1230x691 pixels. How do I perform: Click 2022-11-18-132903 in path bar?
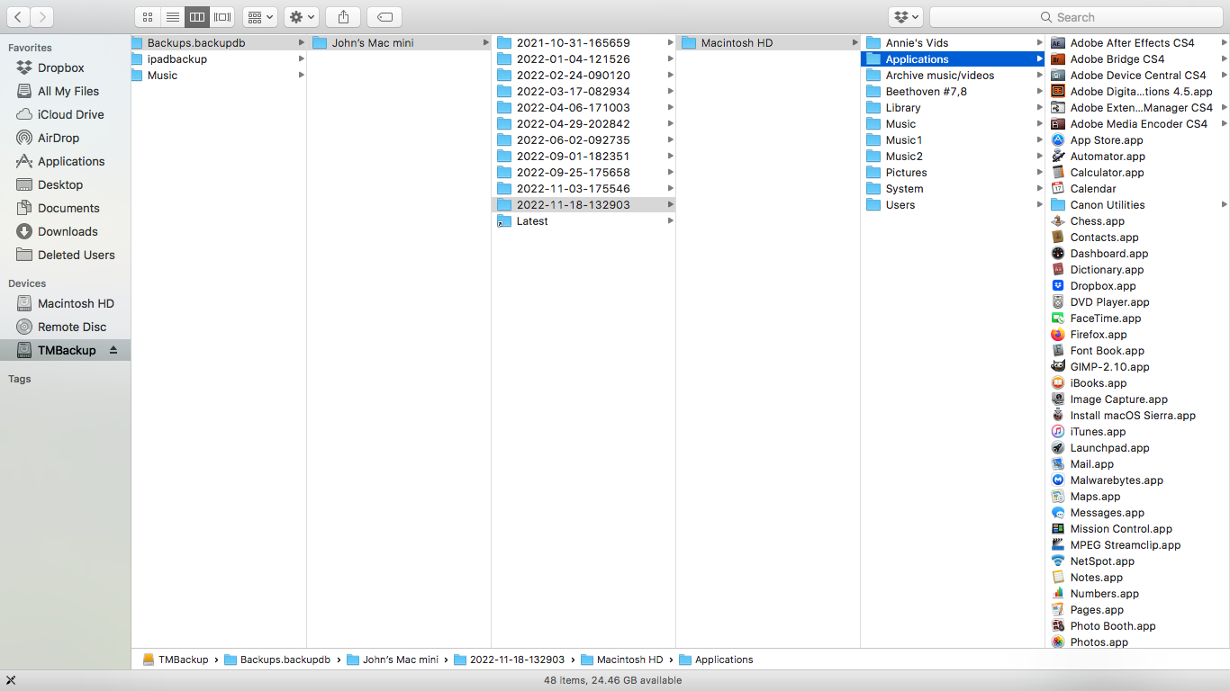click(509, 660)
